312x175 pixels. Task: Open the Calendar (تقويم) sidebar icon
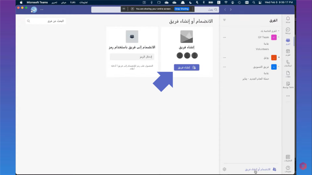point(288,52)
